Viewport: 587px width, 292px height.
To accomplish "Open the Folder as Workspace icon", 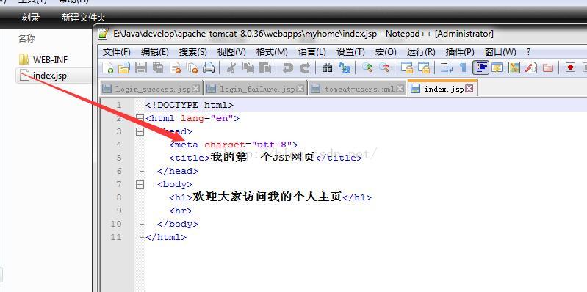I will pos(547,67).
